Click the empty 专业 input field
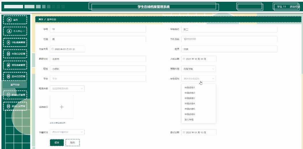The height and width of the screenshot is (149, 303). tap(98, 79)
